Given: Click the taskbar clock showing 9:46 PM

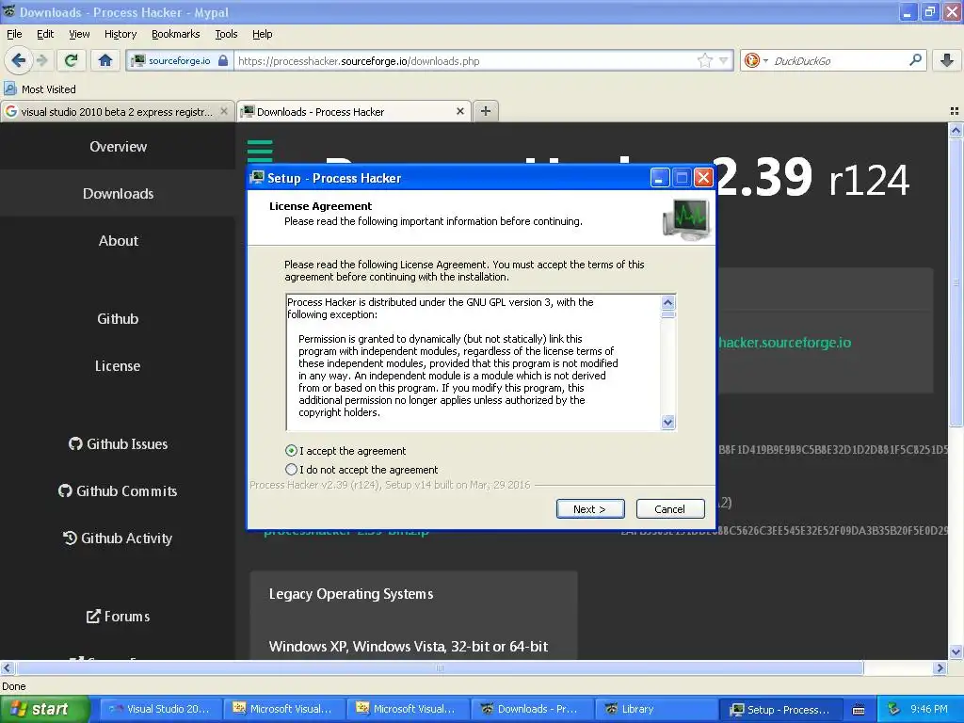Looking at the screenshot, I should click(929, 709).
